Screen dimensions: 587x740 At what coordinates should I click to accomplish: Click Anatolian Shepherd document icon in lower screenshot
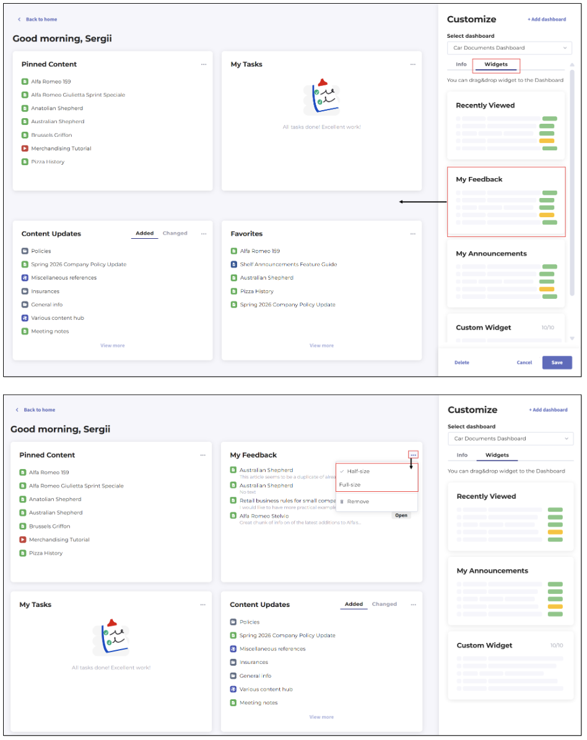point(22,499)
